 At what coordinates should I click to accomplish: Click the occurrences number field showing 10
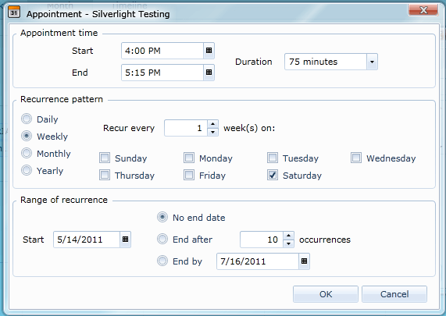tap(262, 240)
